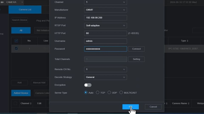Click the camera icon beside CAMERA tab
This screenshot has height=114, width=204.
point(2,2)
